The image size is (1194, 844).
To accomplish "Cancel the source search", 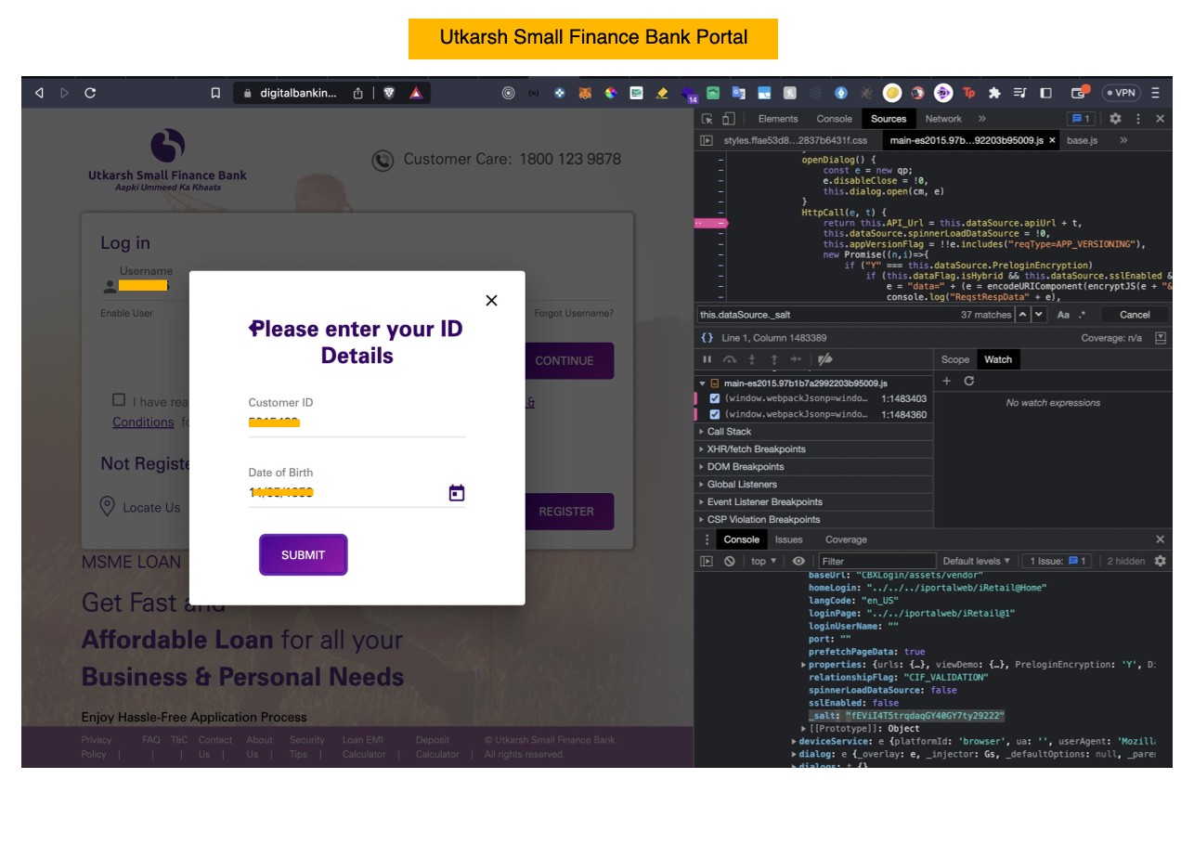I will [1135, 315].
